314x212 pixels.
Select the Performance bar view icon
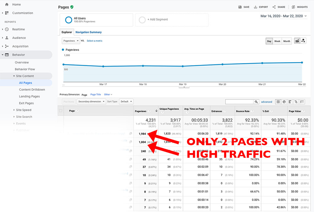point(290,102)
